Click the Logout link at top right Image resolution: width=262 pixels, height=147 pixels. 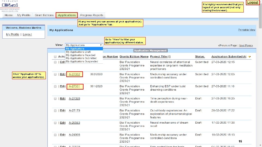(x=253, y=2)
